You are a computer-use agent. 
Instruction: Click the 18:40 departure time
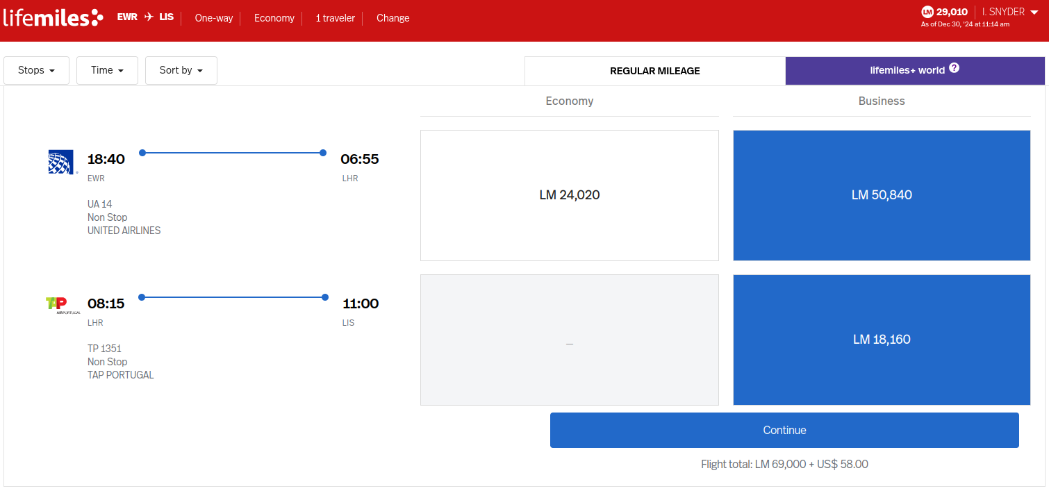click(106, 159)
